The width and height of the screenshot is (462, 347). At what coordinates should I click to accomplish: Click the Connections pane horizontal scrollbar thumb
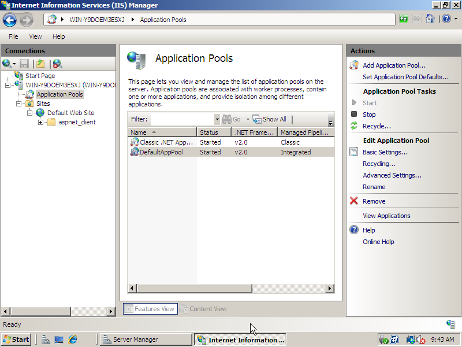[x=40, y=311]
